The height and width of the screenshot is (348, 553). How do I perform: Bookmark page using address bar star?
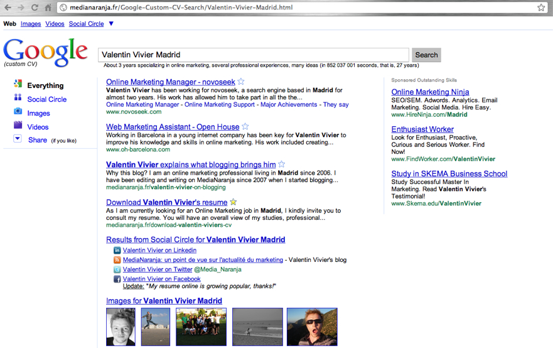click(x=541, y=8)
